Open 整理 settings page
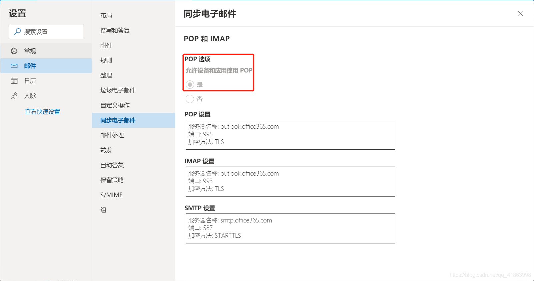The image size is (534, 281). 133,75
